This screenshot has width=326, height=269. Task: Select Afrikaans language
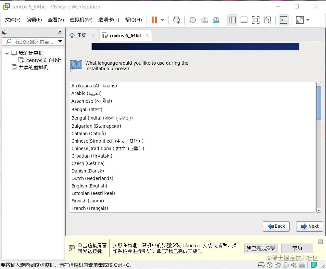(193, 86)
